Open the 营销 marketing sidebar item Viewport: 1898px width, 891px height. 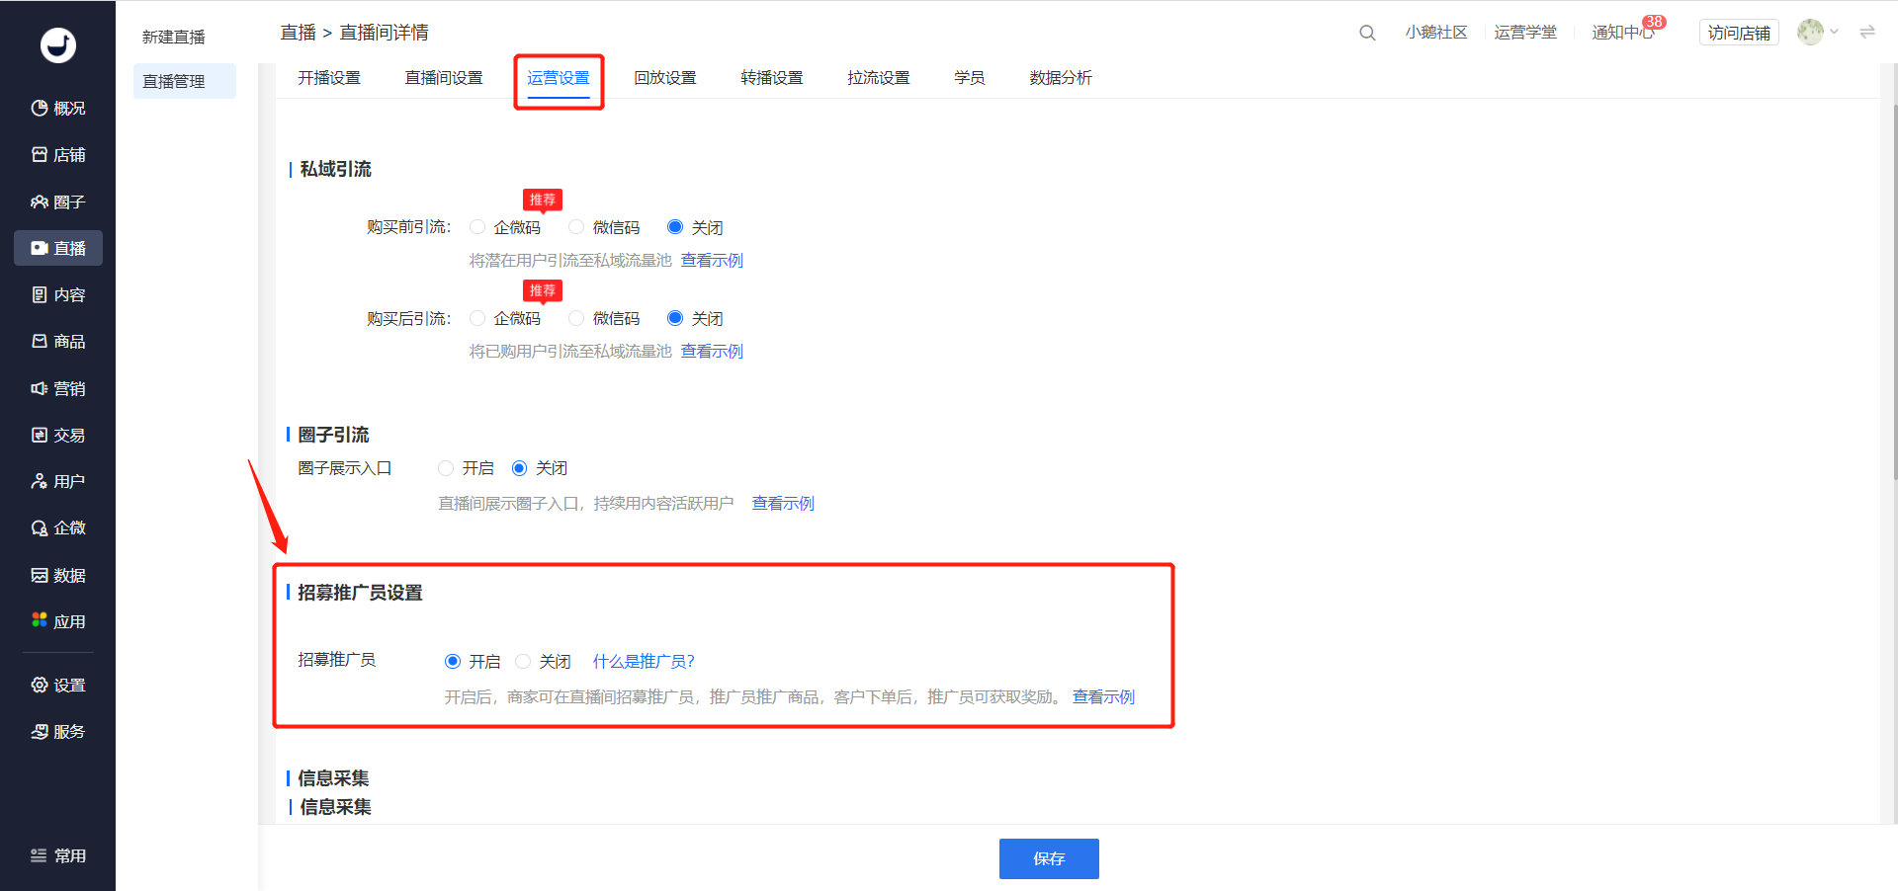point(57,388)
